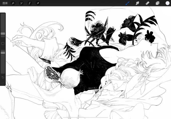The width and height of the screenshot is (171, 119).
Task: Undo the last stroke with the undo arrow
Action: [x=3, y=77]
